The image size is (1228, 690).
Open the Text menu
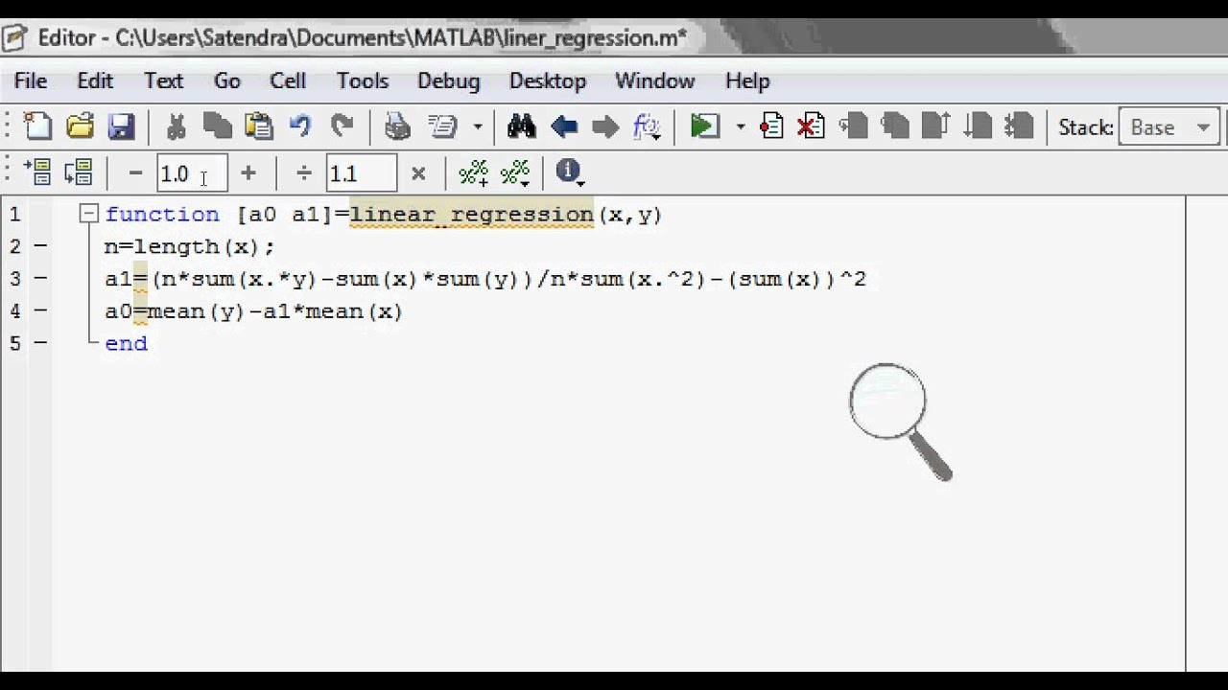point(164,80)
